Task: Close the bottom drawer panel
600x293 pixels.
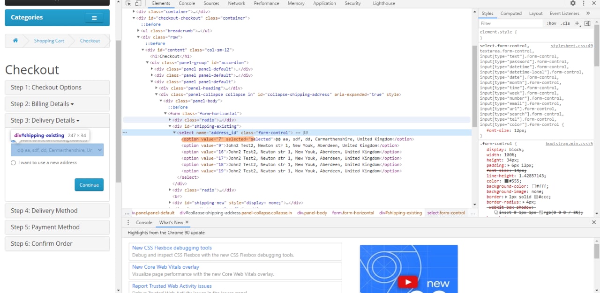Action: coord(594,222)
